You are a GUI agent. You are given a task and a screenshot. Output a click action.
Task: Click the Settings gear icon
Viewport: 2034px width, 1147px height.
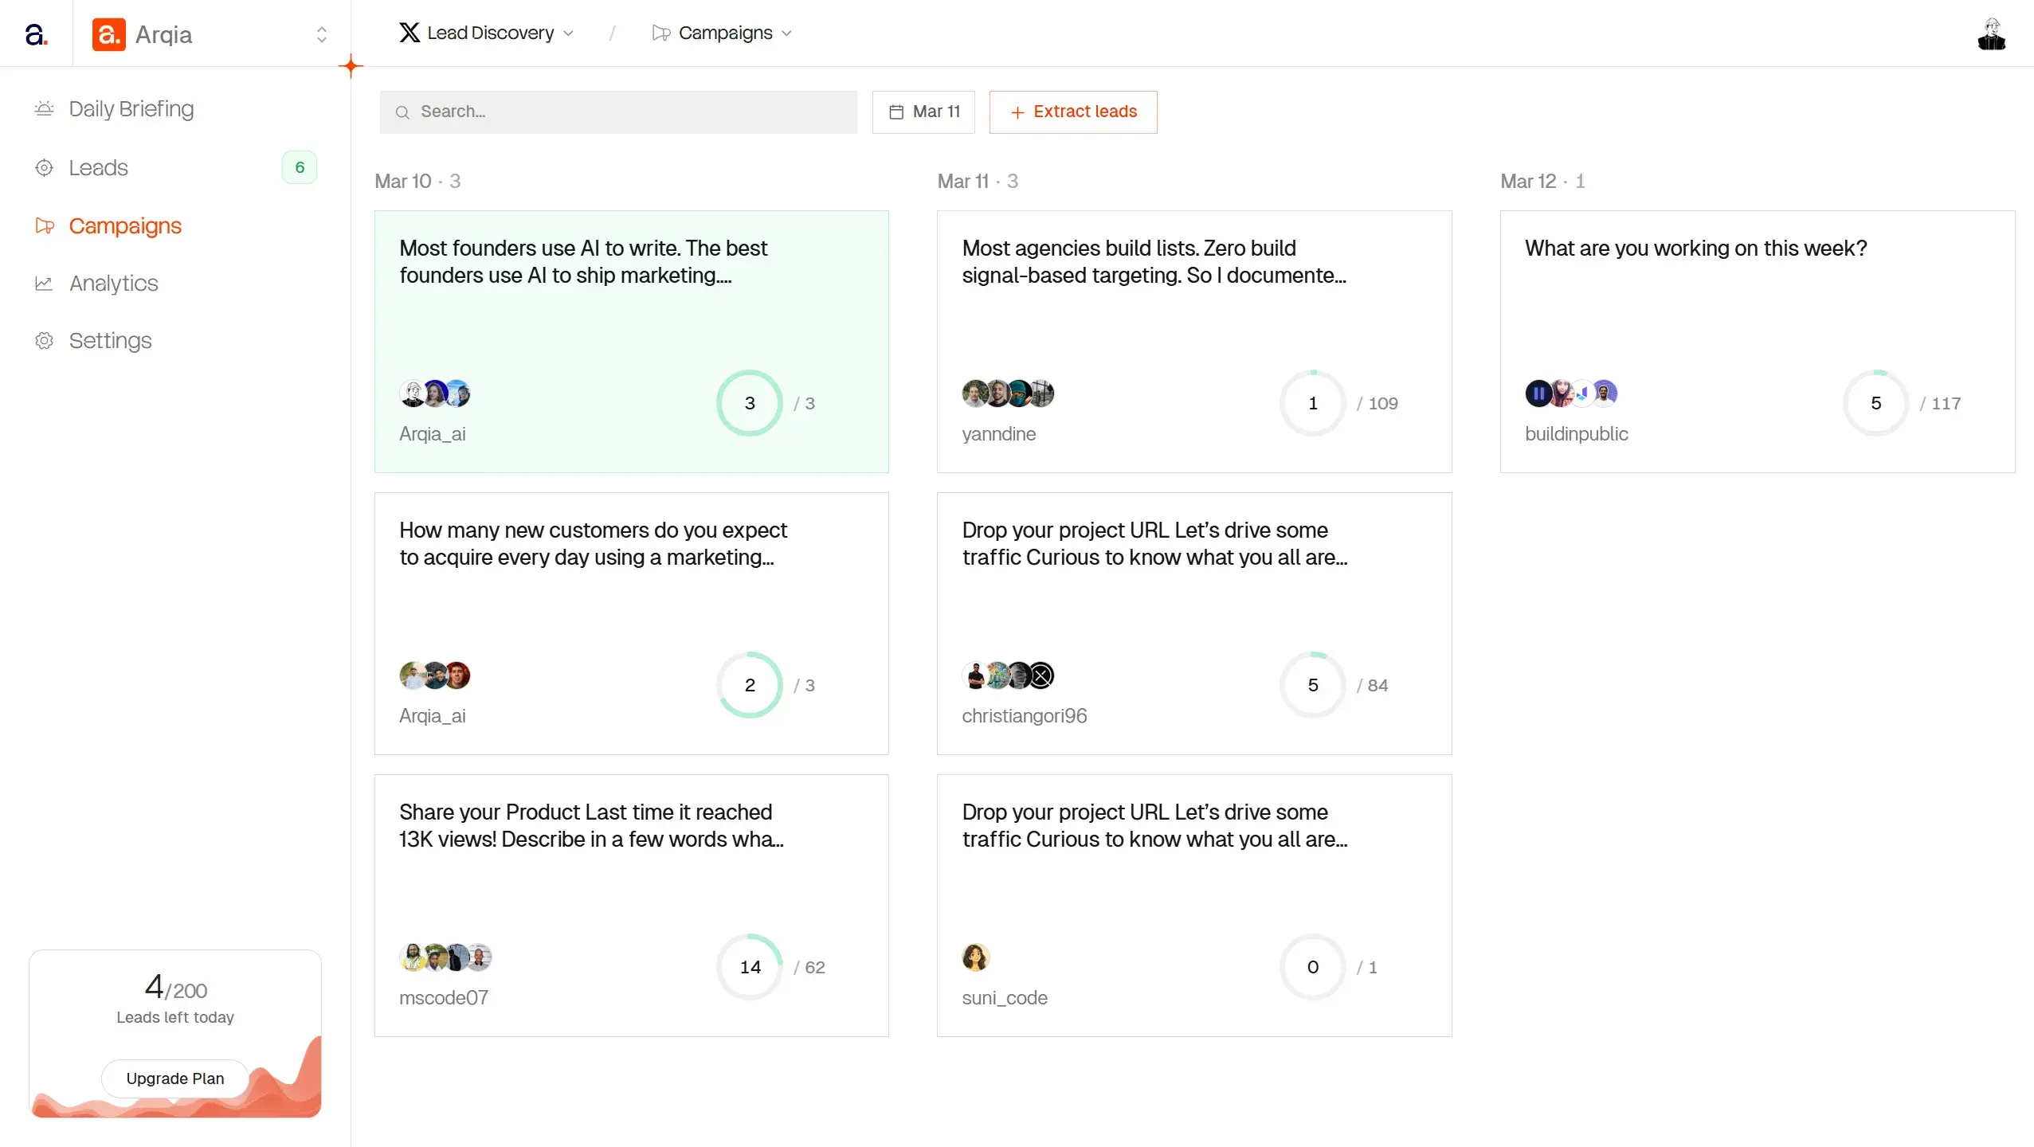pos(44,341)
